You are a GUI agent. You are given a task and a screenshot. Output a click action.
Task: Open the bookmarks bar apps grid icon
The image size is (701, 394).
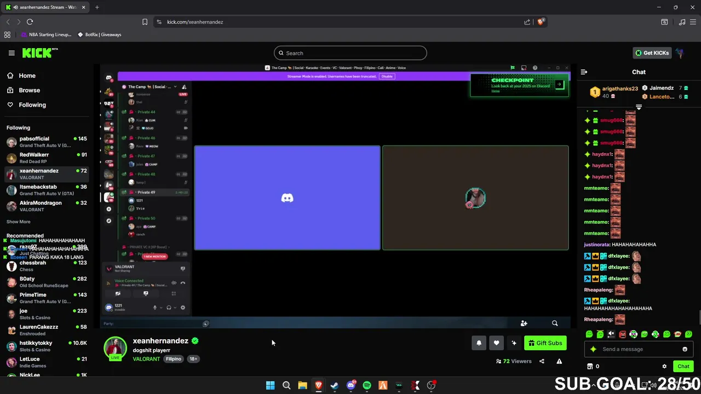pos(7,34)
